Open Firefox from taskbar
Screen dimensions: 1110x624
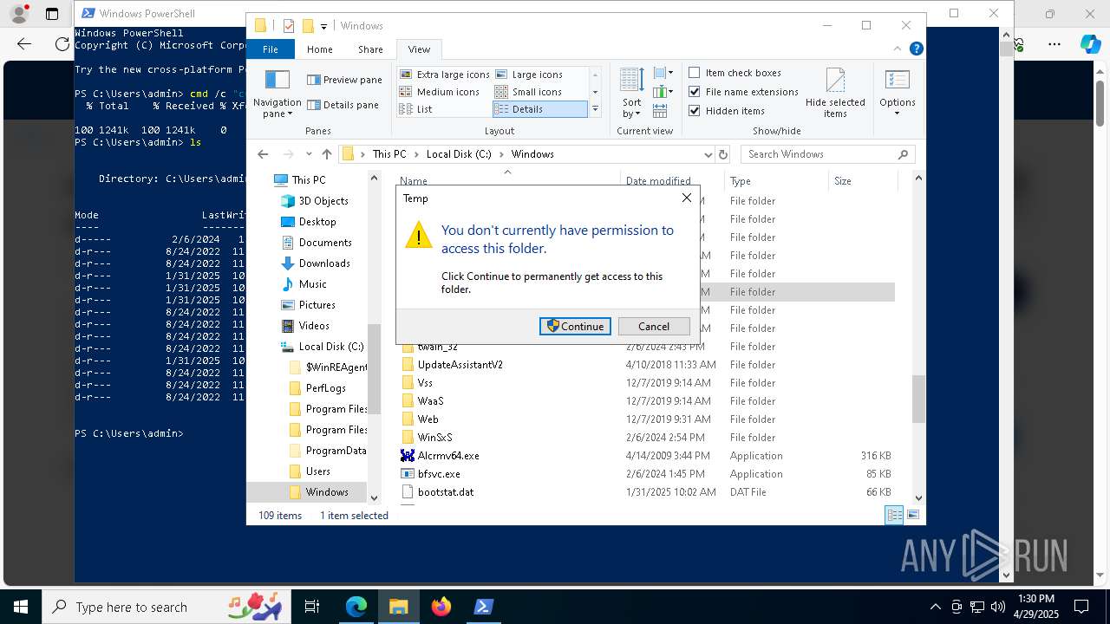click(x=441, y=607)
